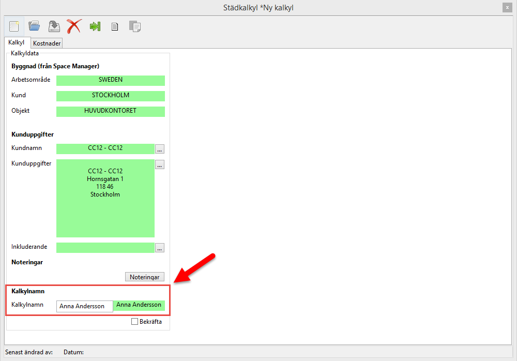Select the Objekt HUVUDKONTORET field
This screenshot has width=517, height=361.
[110, 111]
